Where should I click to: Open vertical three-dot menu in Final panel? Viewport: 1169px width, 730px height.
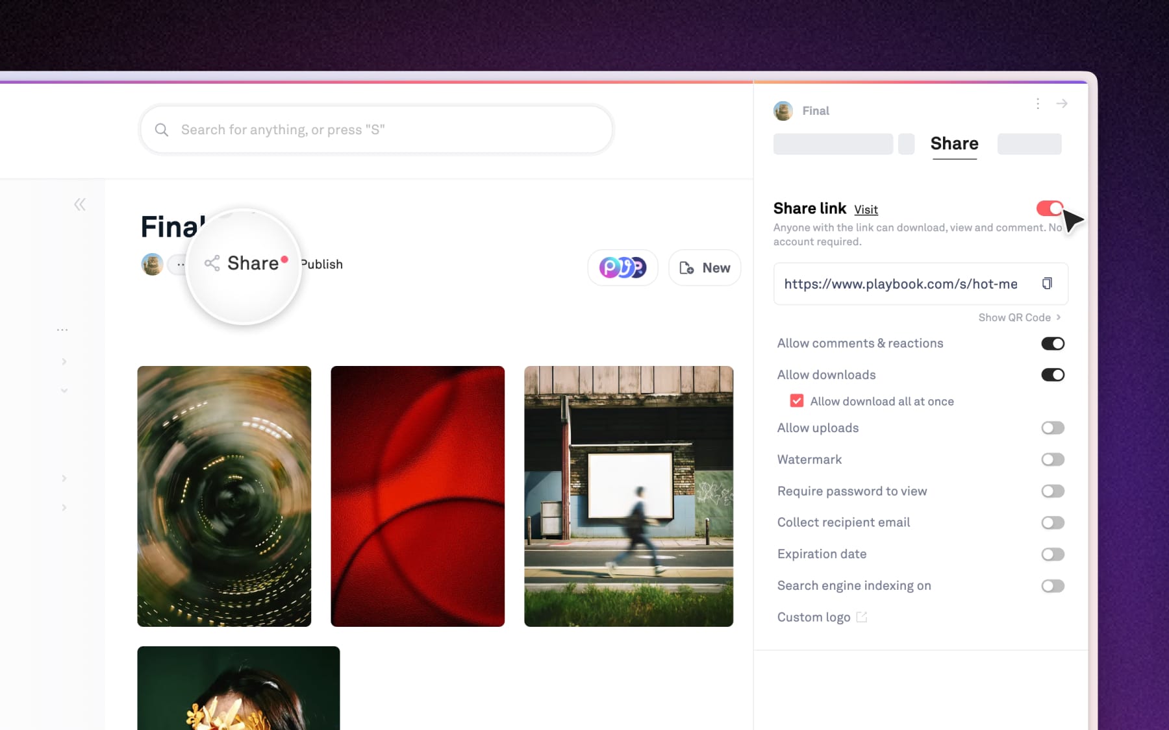(x=1038, y=104)
